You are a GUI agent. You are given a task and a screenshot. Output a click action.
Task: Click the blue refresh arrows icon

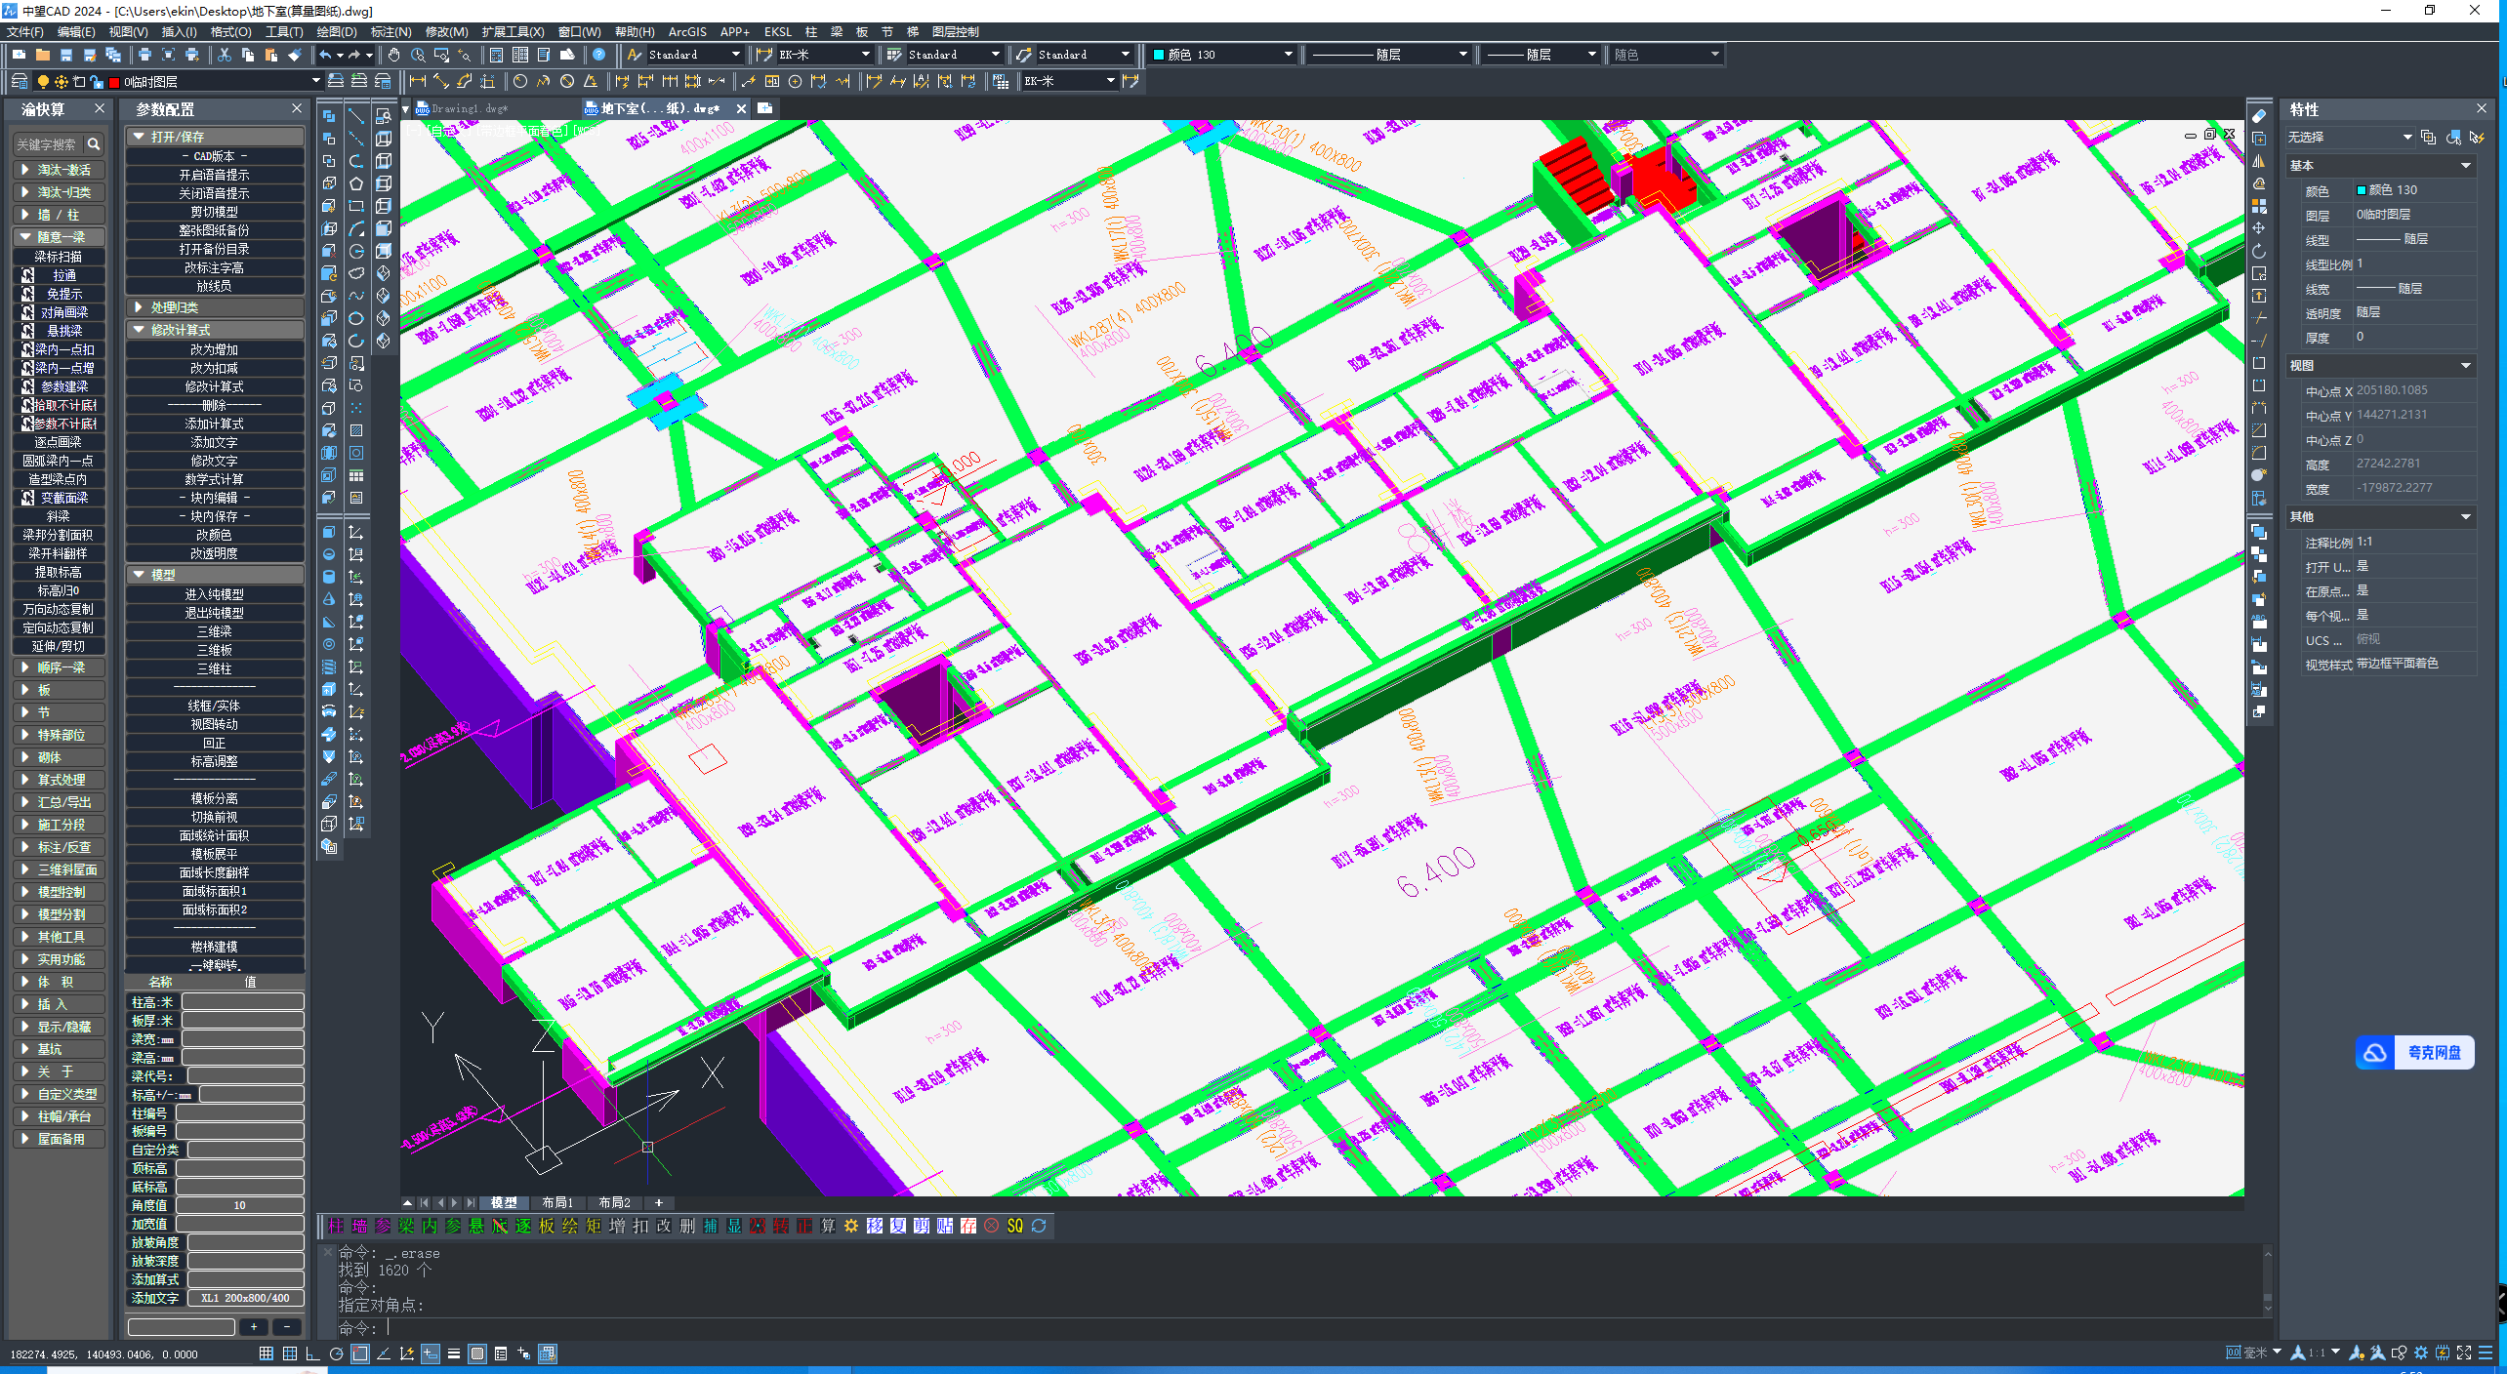(1039, 1226)
